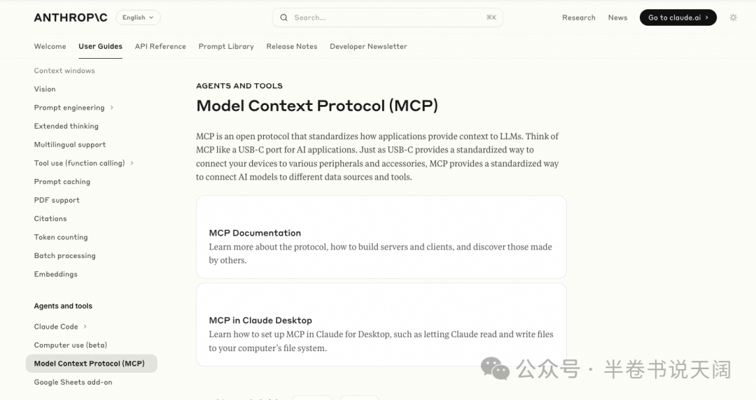Go to the Welcome tab

click(x=50, y=46)
